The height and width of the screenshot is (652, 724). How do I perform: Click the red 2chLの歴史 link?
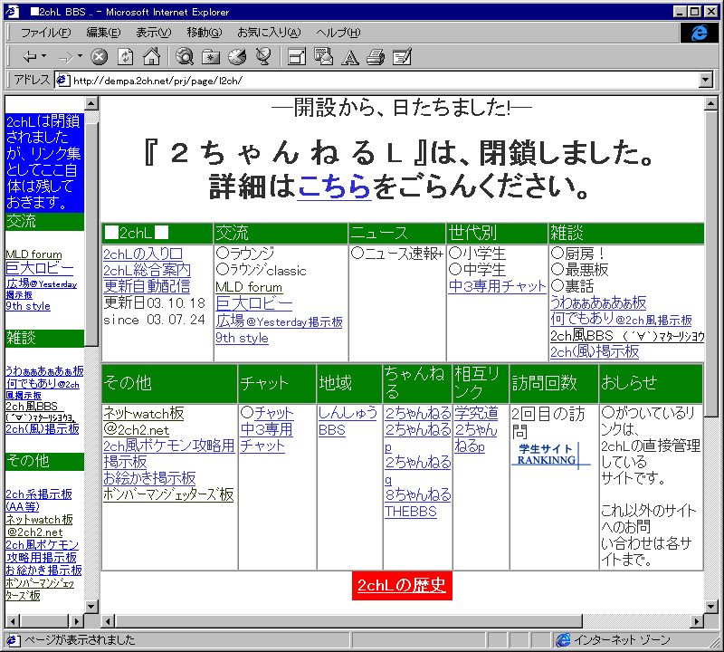click(402, 586)
